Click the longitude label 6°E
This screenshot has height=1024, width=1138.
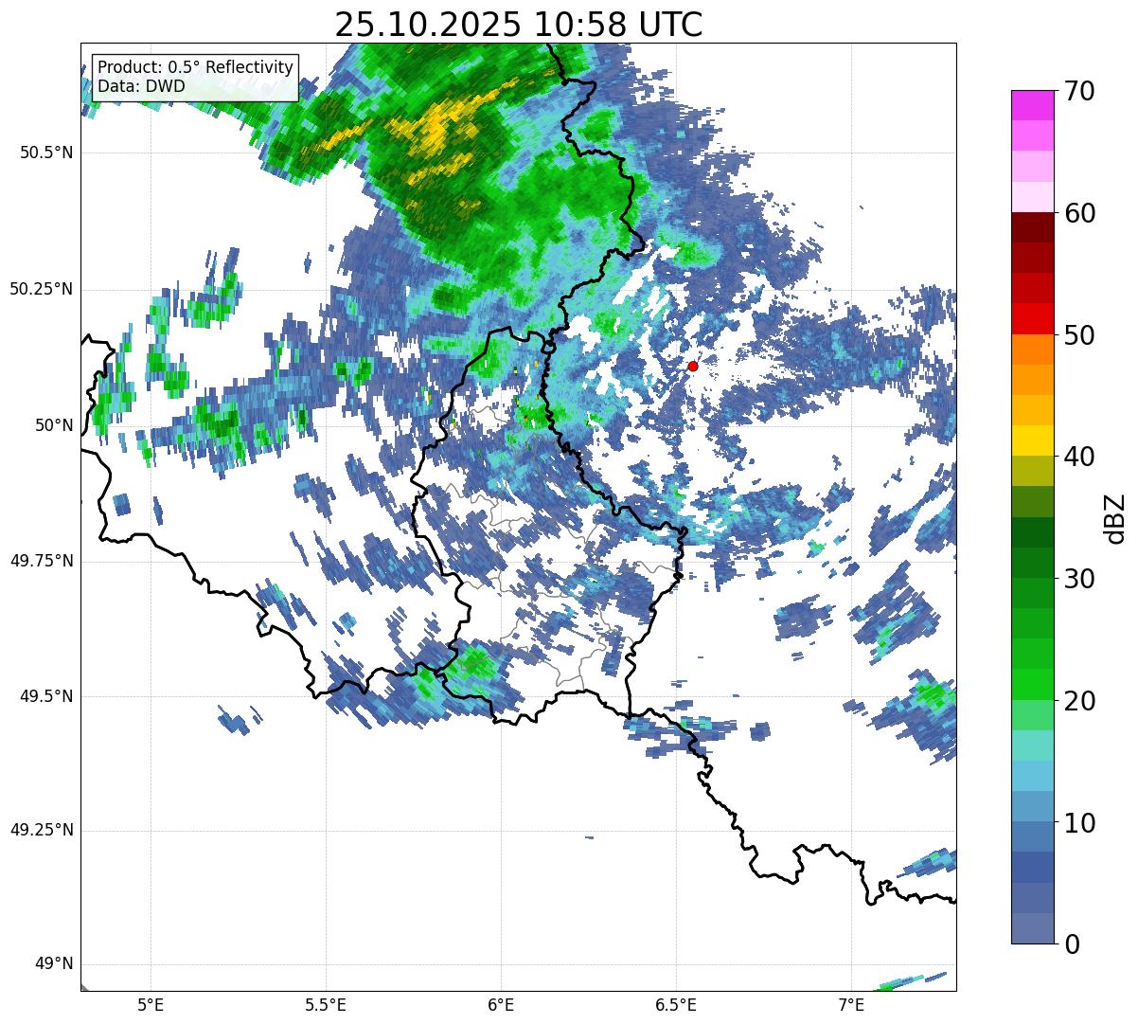[501, 1005]
